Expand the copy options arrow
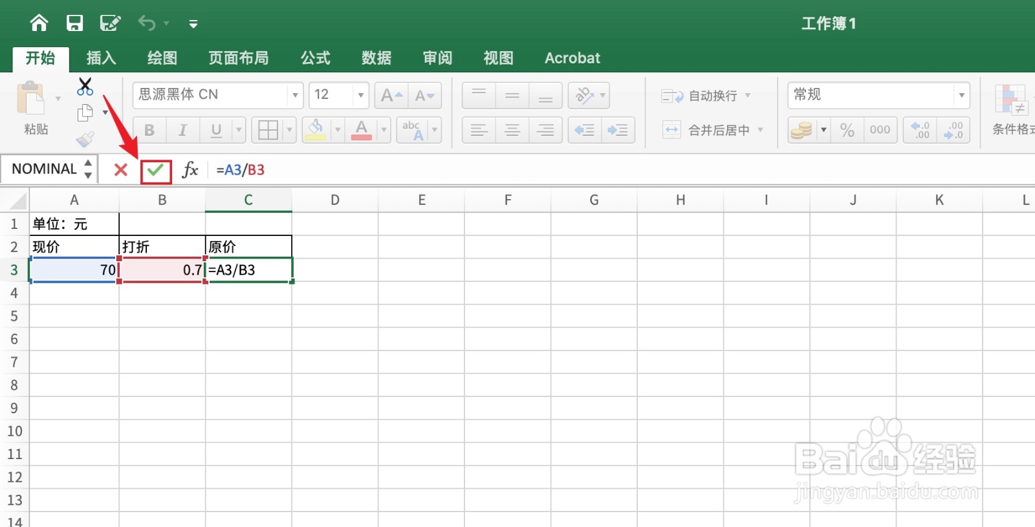 click(105, 113)
